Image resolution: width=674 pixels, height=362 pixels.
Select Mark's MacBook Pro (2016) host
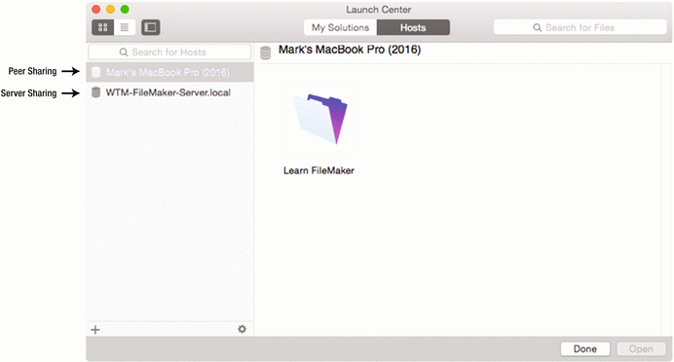(x=169, y=72)
